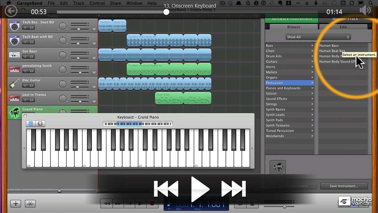This screenshot has height=213, width=378.
Task: Select the Tech Beat with BD track icon
Action: [x=14, y=40]
